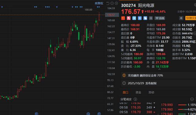Screen dimensions: 196x115
Task: Click the pink lightning bolt icon
Action: [129, 18]
